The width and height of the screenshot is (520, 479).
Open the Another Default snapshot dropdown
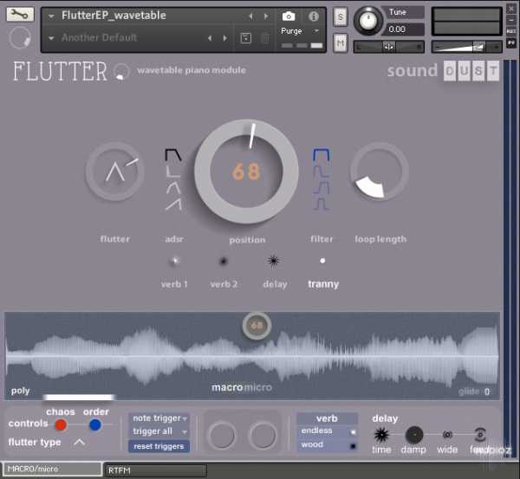51,38
